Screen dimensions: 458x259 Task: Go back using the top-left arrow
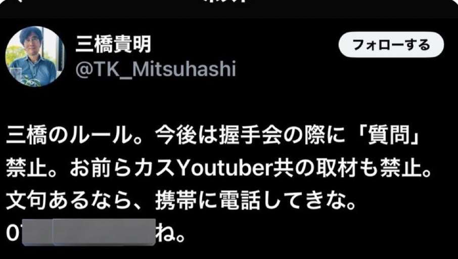(20, 1)
